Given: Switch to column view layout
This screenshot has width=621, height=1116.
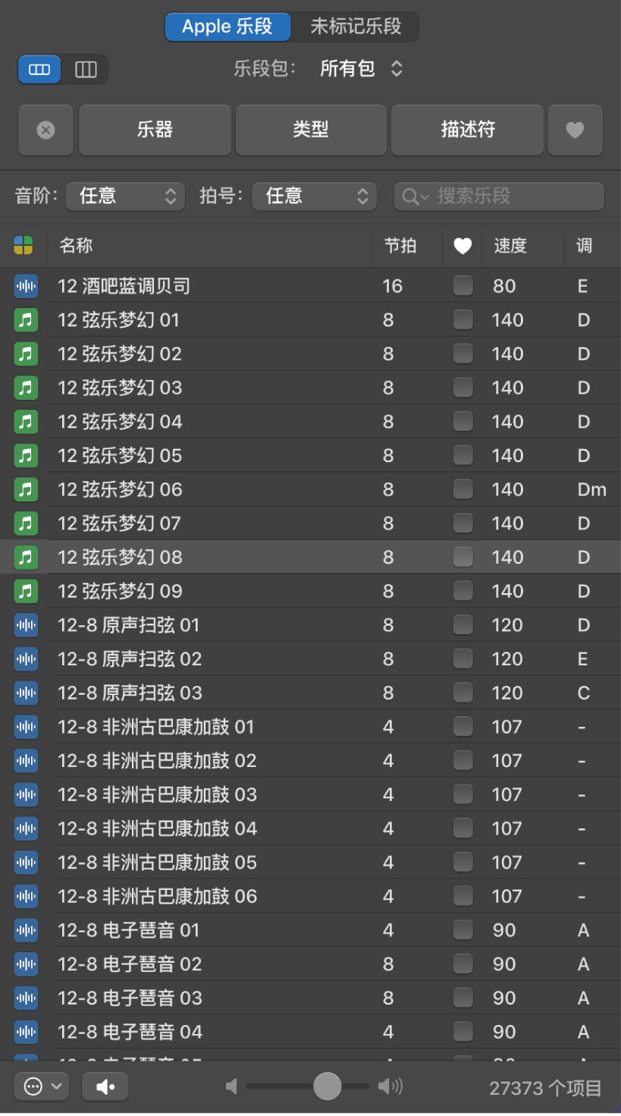Looking at the screenshot, I should [86, 70].
